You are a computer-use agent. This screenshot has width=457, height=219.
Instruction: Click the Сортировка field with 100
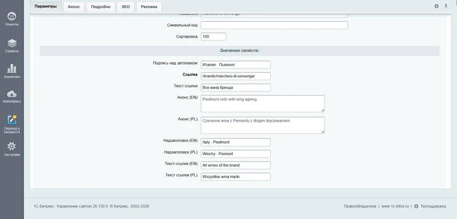click(x=213, y=37)
